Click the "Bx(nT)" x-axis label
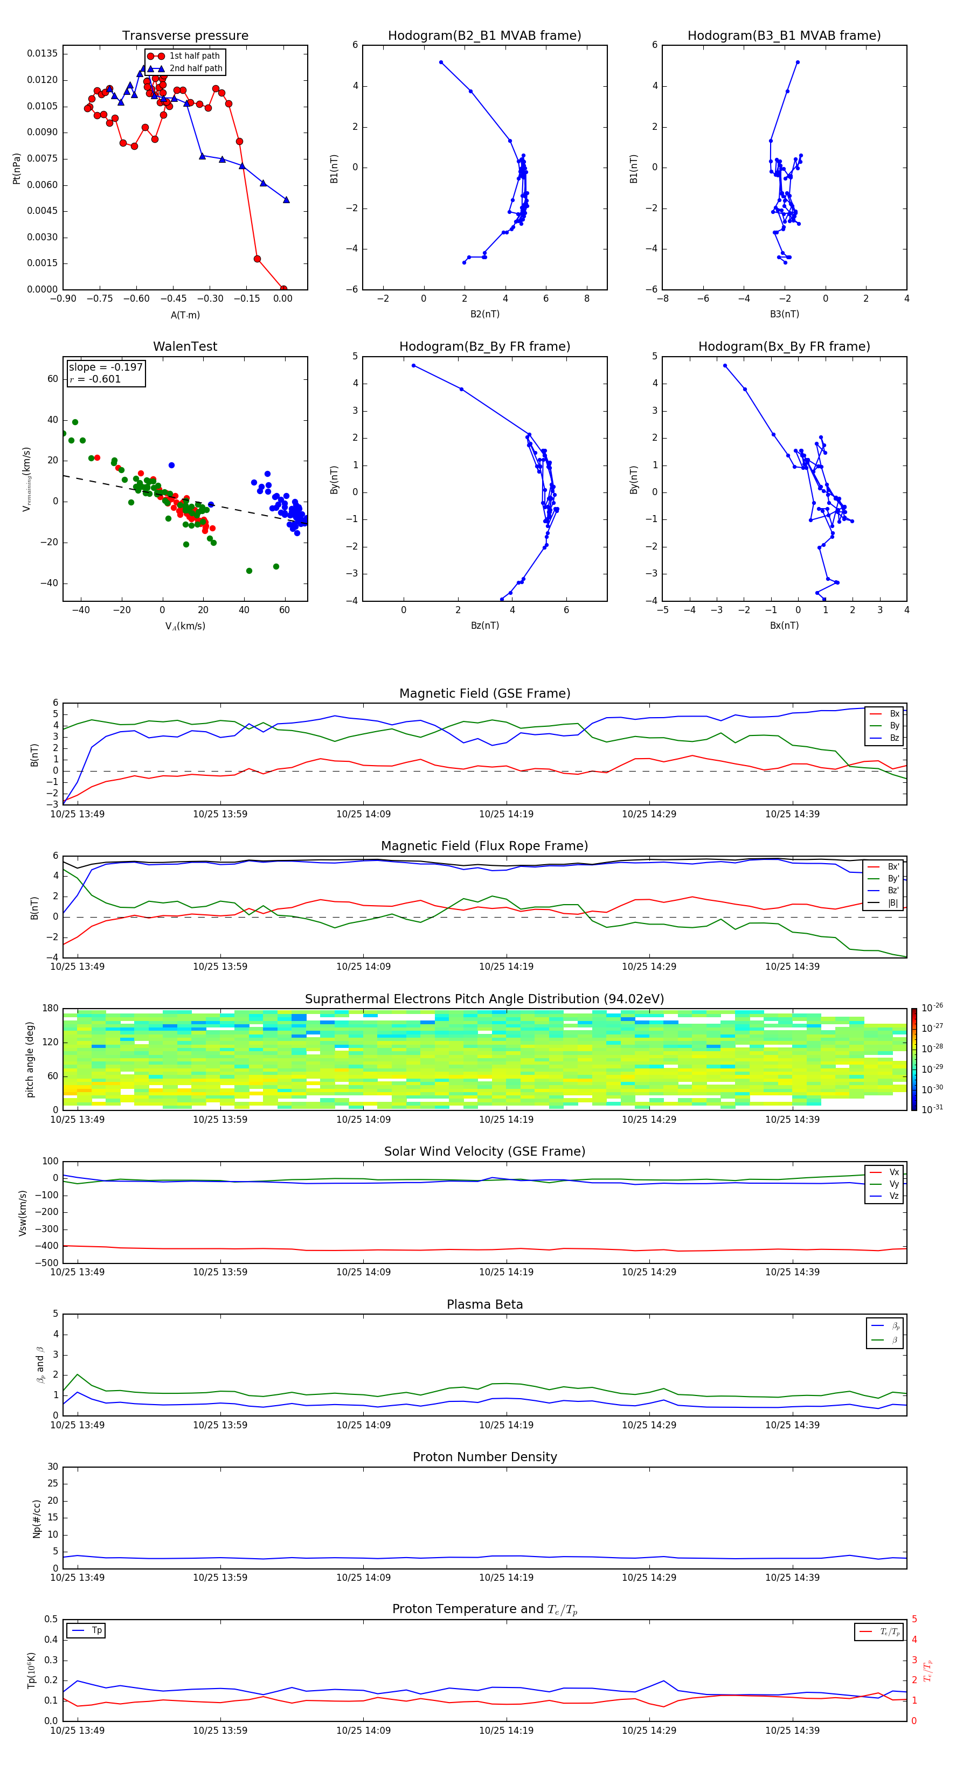Image resolution: width=970 pixels, height=1778 pixels. click(x=784, y=626)
